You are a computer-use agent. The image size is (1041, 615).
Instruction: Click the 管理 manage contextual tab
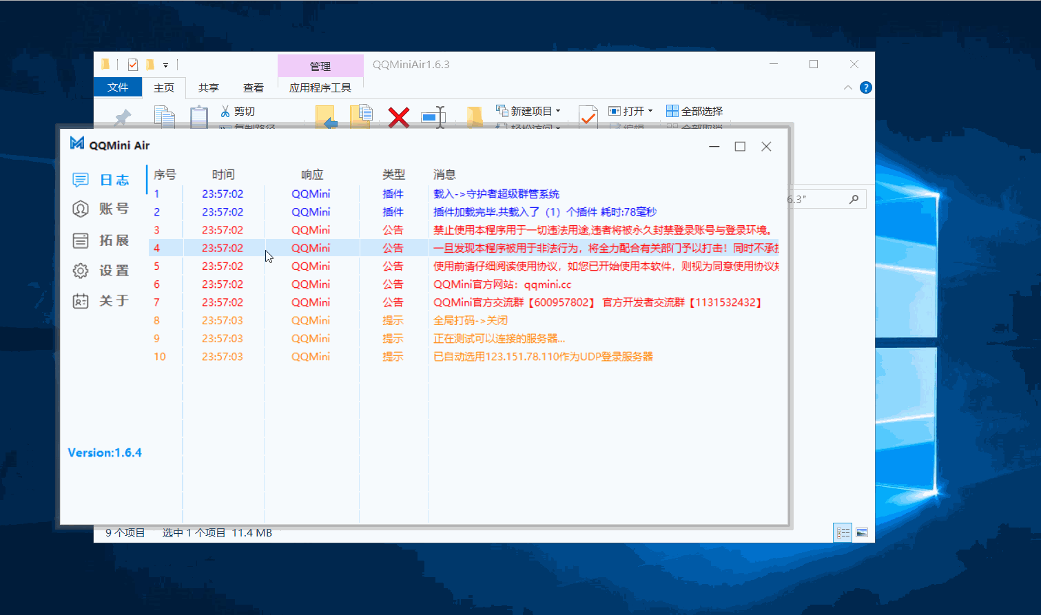[320, 66]
